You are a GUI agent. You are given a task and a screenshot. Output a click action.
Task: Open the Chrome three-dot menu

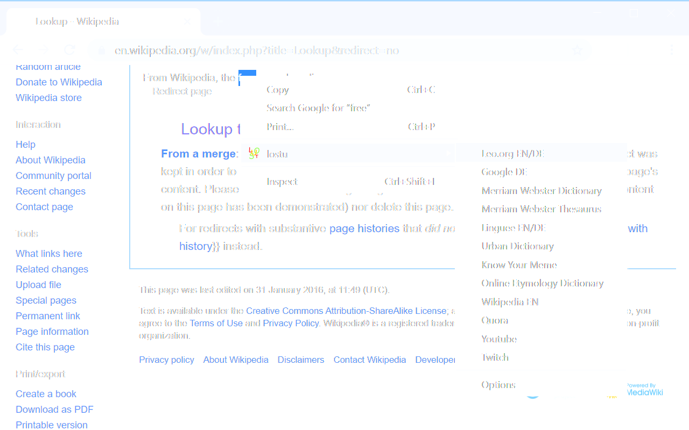[671, 50]
